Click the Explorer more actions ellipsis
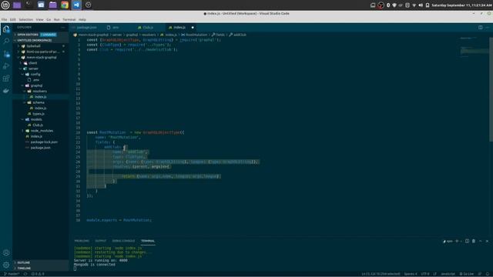The width and height of the screenshot is (493, 277). point(63,28)
